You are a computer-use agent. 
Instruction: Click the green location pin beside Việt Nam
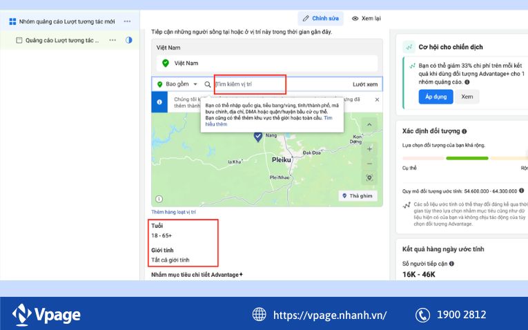tap(166, 63)
